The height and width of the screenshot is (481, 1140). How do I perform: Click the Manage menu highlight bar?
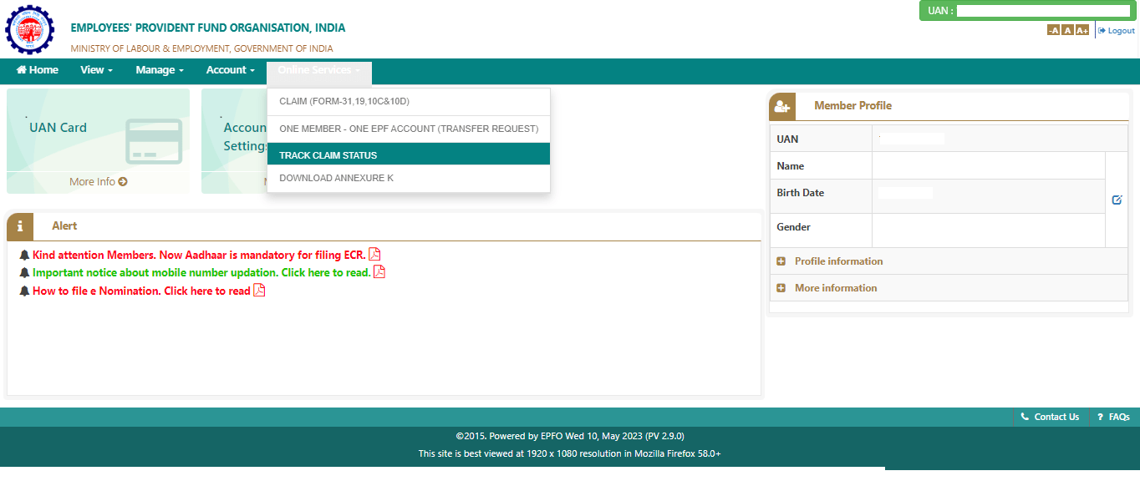click(x=159, y=69)
